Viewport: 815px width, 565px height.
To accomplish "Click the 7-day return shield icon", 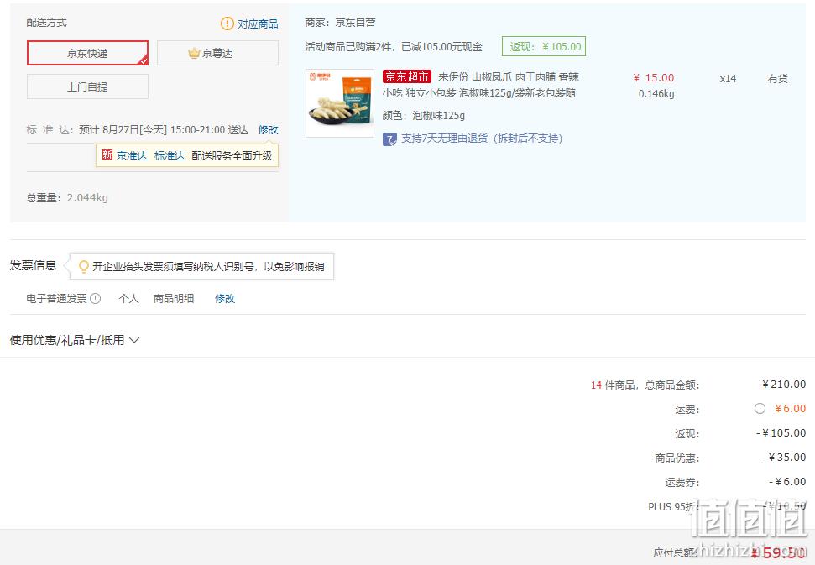I will click(389, 139).
